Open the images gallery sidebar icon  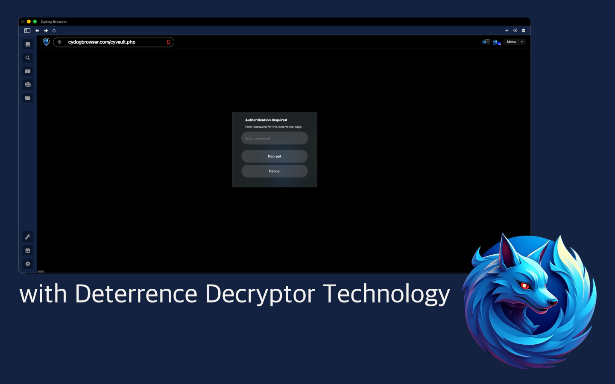(28, 84)
